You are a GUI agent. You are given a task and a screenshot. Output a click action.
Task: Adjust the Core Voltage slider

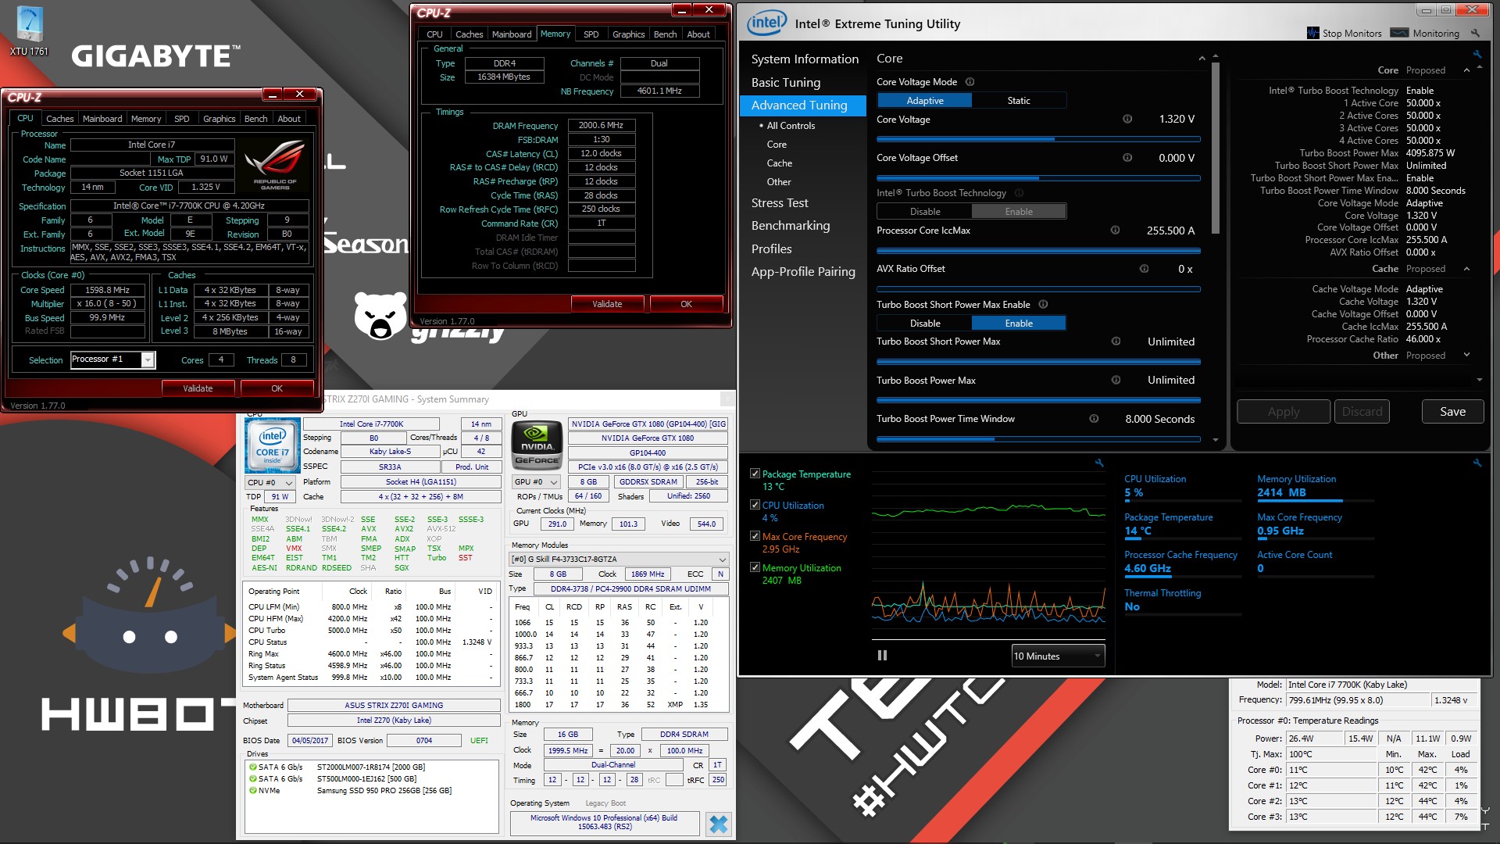tap(1038, 139)
